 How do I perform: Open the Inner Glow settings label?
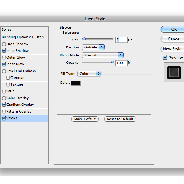click(15, 64)
